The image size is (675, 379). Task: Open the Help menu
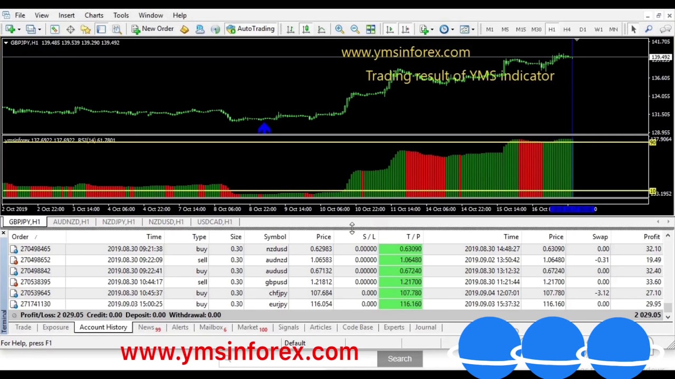179,15
